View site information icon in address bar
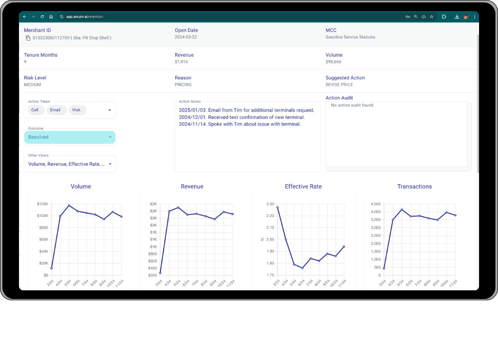This screenshot has width=498, height=341. click(62, 17)
